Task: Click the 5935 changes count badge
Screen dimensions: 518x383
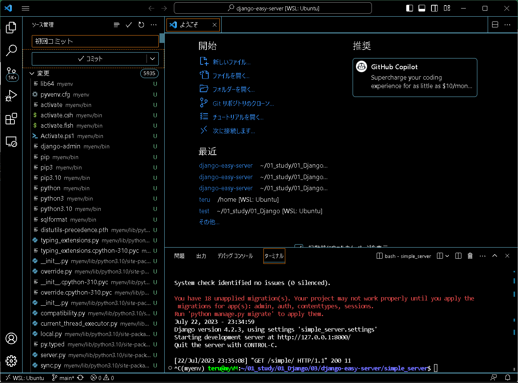Action: pyautogui.click(x=149, y=73)
